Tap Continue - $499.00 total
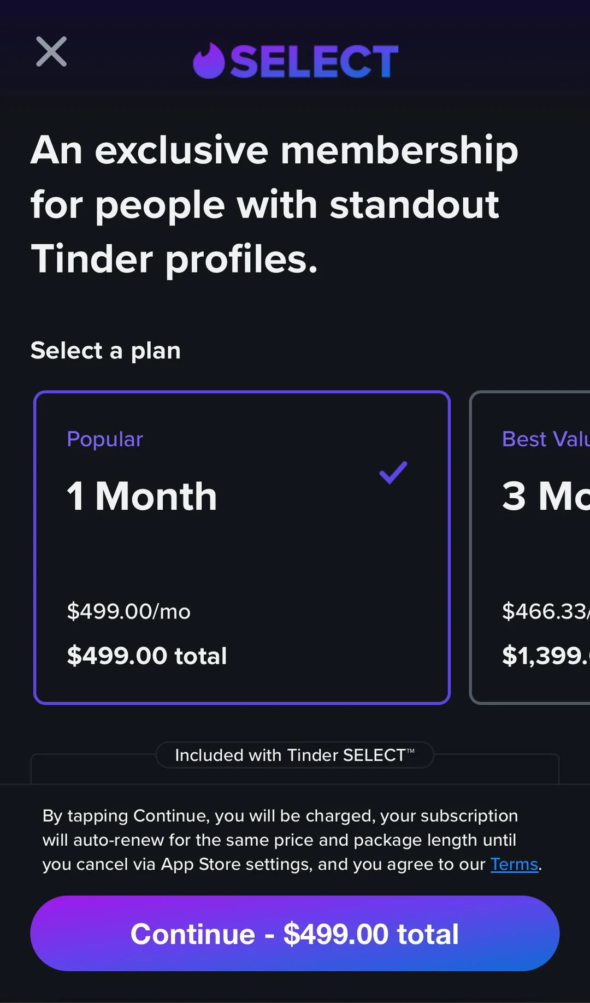This screenshot has width=590, height=1003. (x=294, y=934)
